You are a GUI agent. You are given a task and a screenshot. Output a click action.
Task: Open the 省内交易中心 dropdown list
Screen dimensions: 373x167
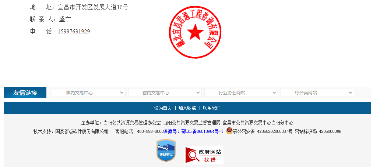165,93
